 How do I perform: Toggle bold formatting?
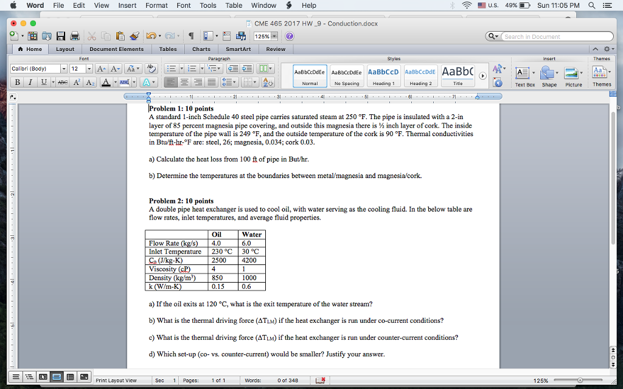pos(18,81)
